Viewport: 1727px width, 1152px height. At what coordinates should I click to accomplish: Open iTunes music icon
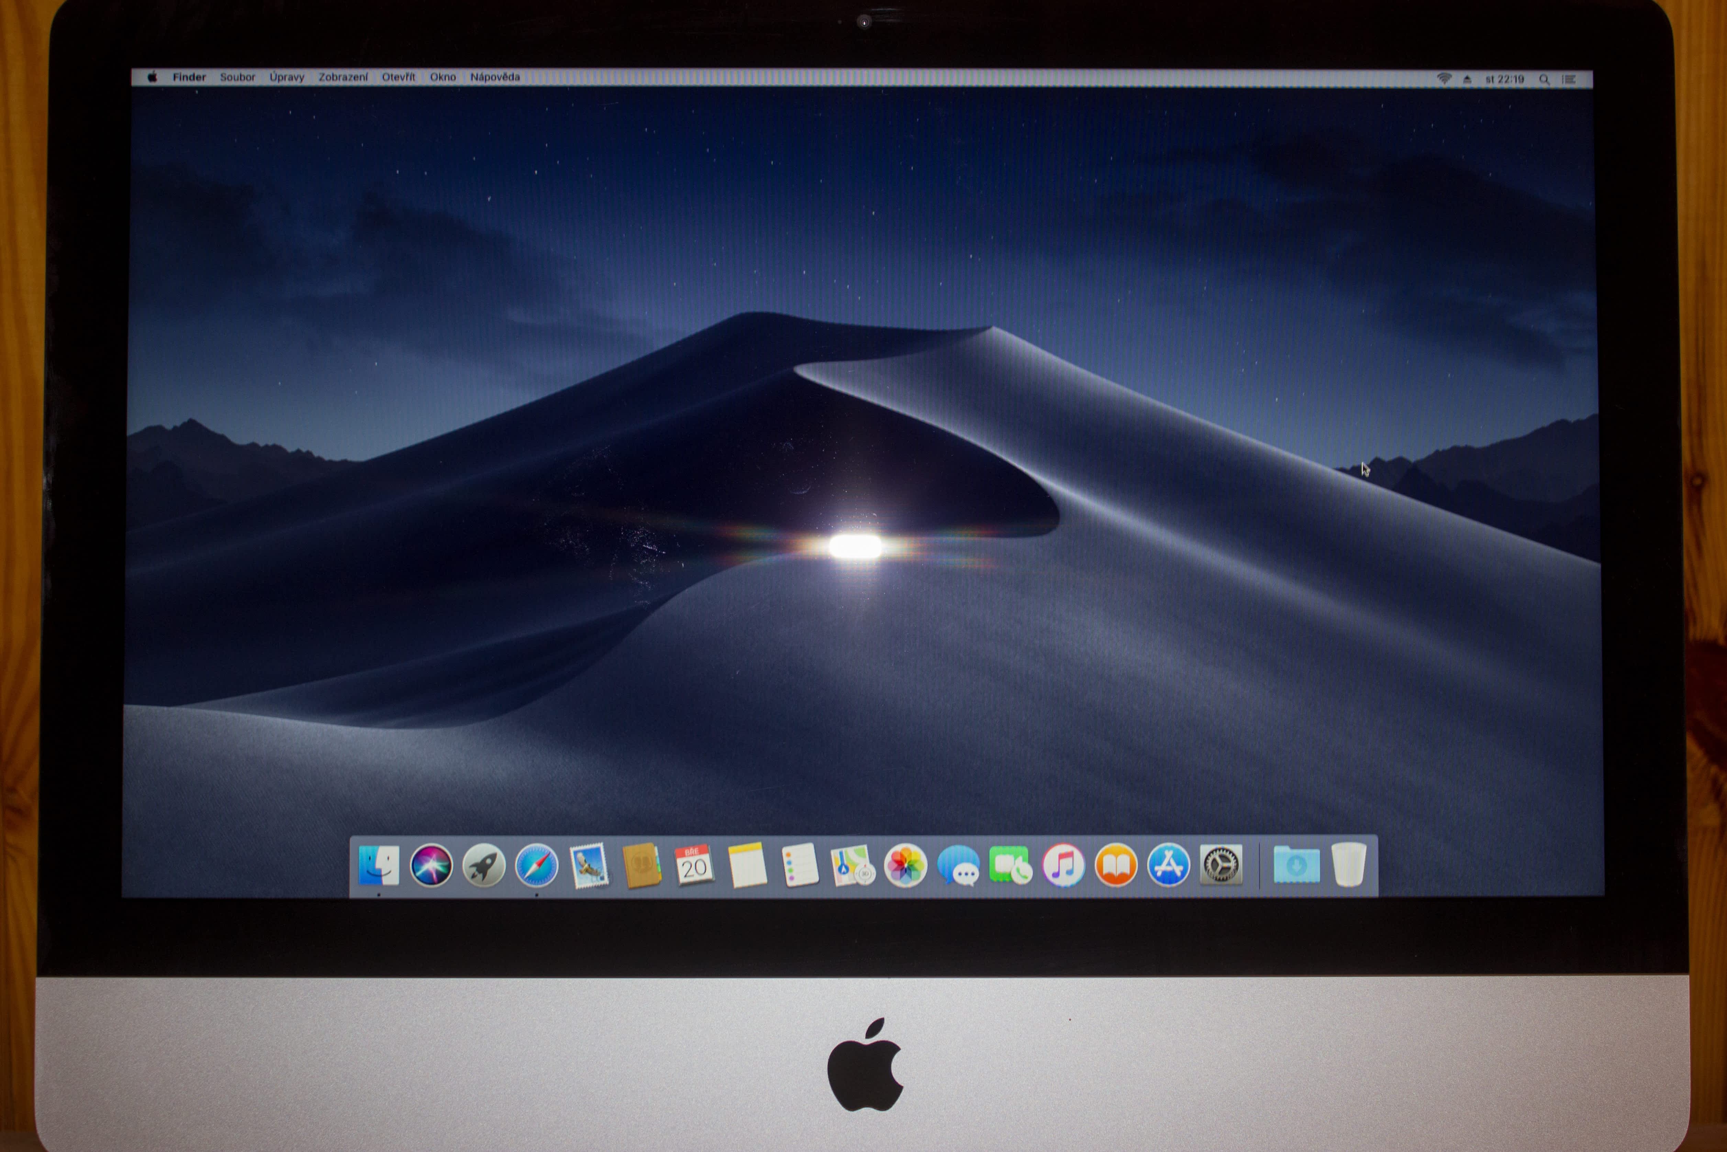(1063, 866)
